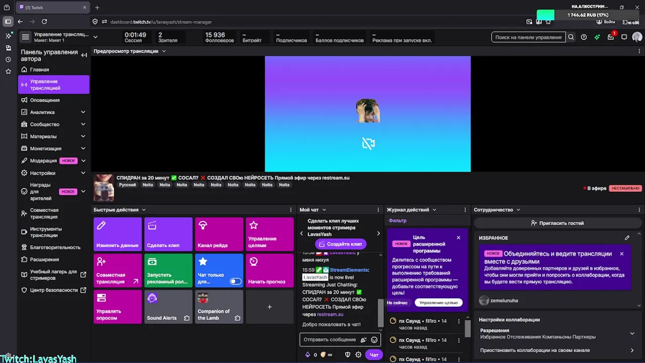Open the green sparkle updates icon
This screenshot has width=645, height=363.
pos(597,37)
